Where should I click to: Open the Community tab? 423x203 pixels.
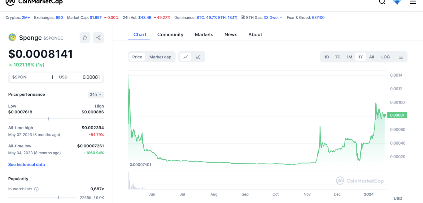click(170, 35)
